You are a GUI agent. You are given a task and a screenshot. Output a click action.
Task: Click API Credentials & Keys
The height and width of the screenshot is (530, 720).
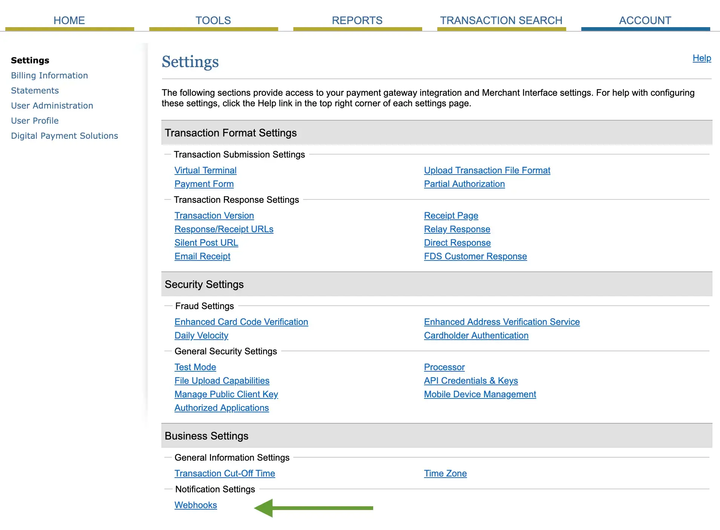tap(471, 381)
